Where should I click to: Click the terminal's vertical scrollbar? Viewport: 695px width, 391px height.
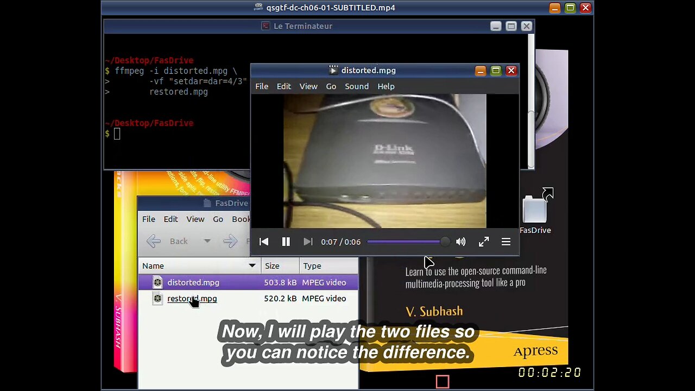click(531, 102)
